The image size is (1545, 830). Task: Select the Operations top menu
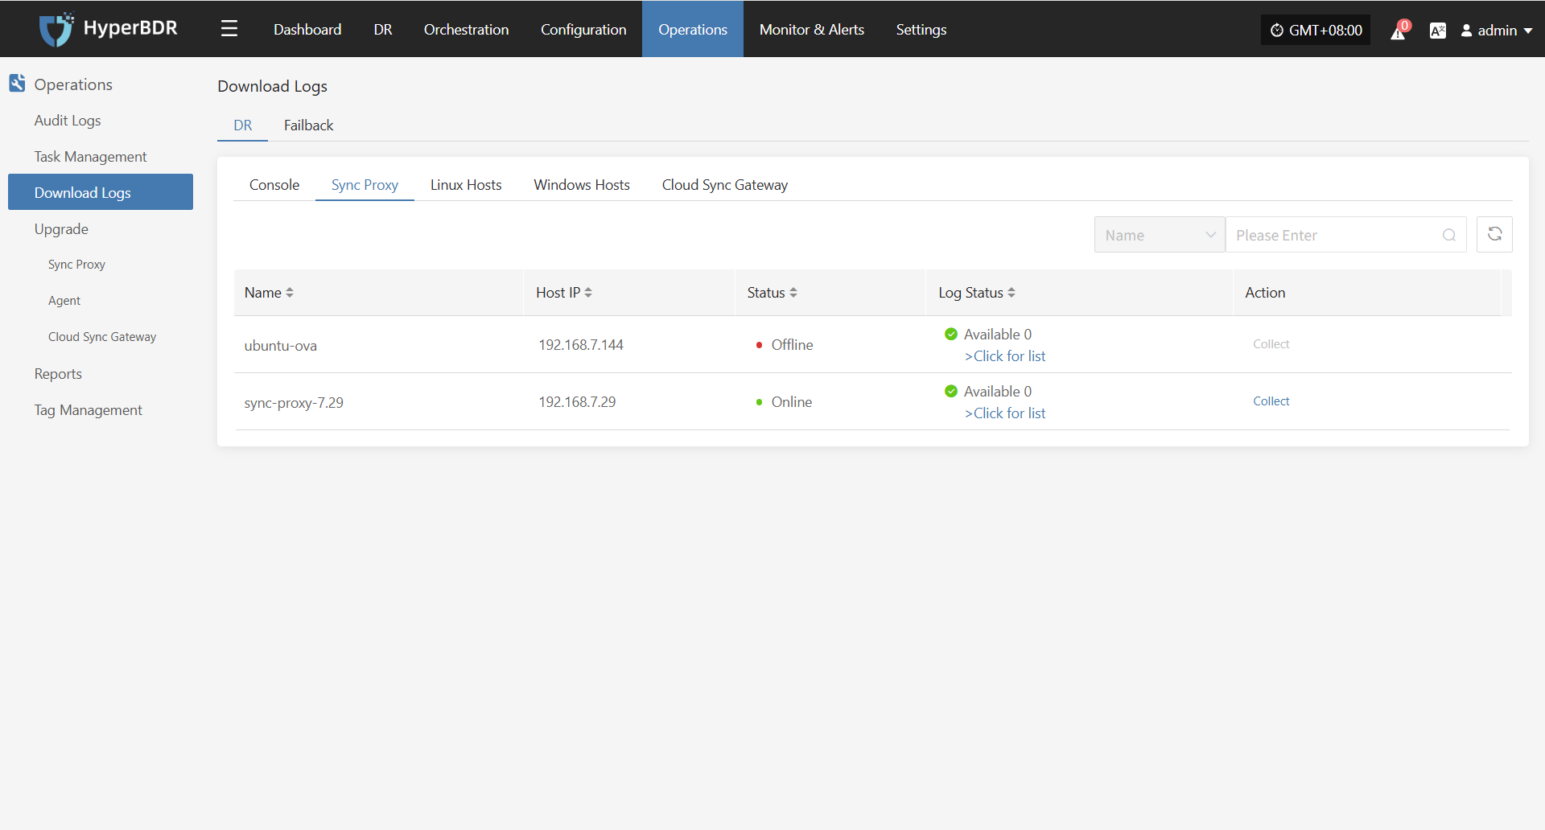tap(693, 29)
